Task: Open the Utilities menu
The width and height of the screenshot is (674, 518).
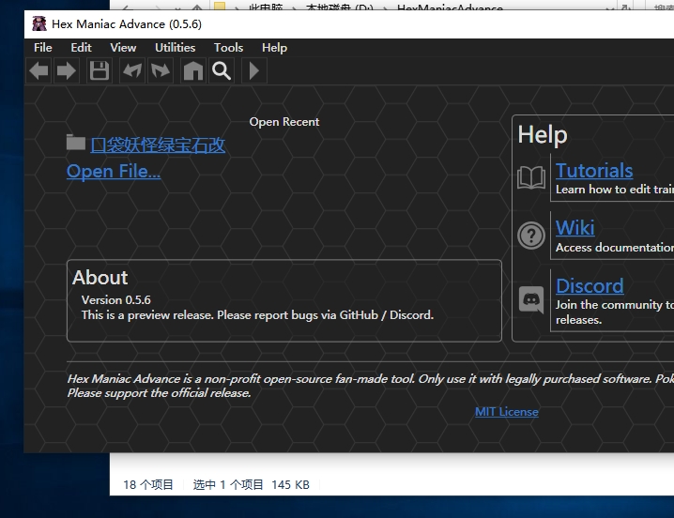Action: point(175,47)
